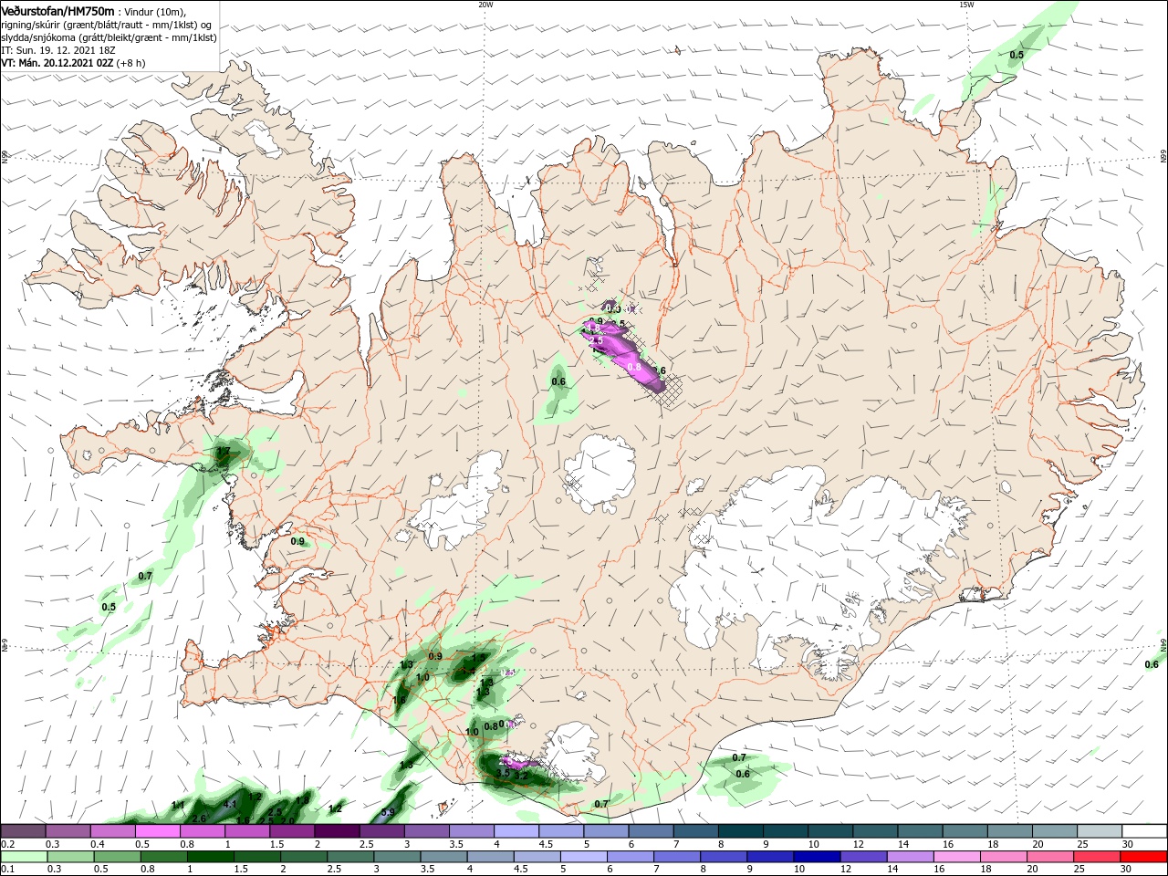The height and width of the screenshot is (876, 1168).
Task: Pick the 3.5 lavender swatch, top legend row
Action: [x=471, y=831]
